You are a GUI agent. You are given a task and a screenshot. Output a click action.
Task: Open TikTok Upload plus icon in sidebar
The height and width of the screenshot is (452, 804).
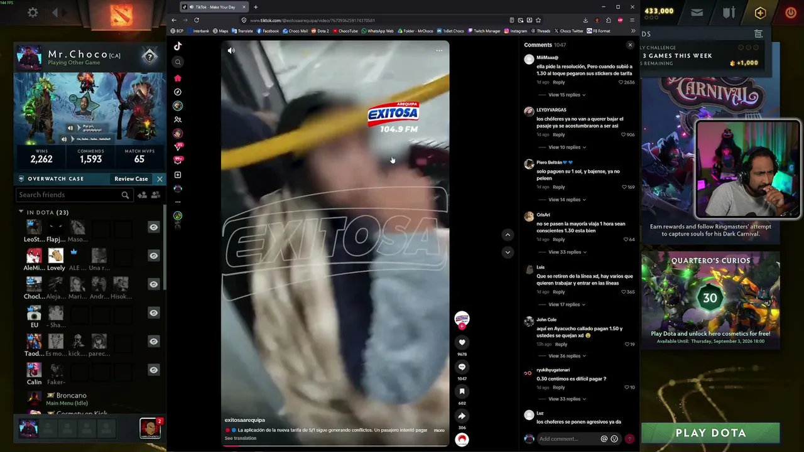click(x=178, y=175)
